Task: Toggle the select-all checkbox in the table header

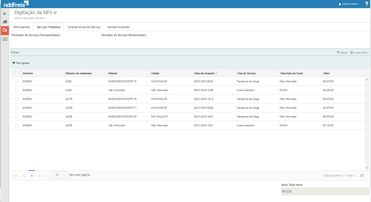Action: (16, 73)
